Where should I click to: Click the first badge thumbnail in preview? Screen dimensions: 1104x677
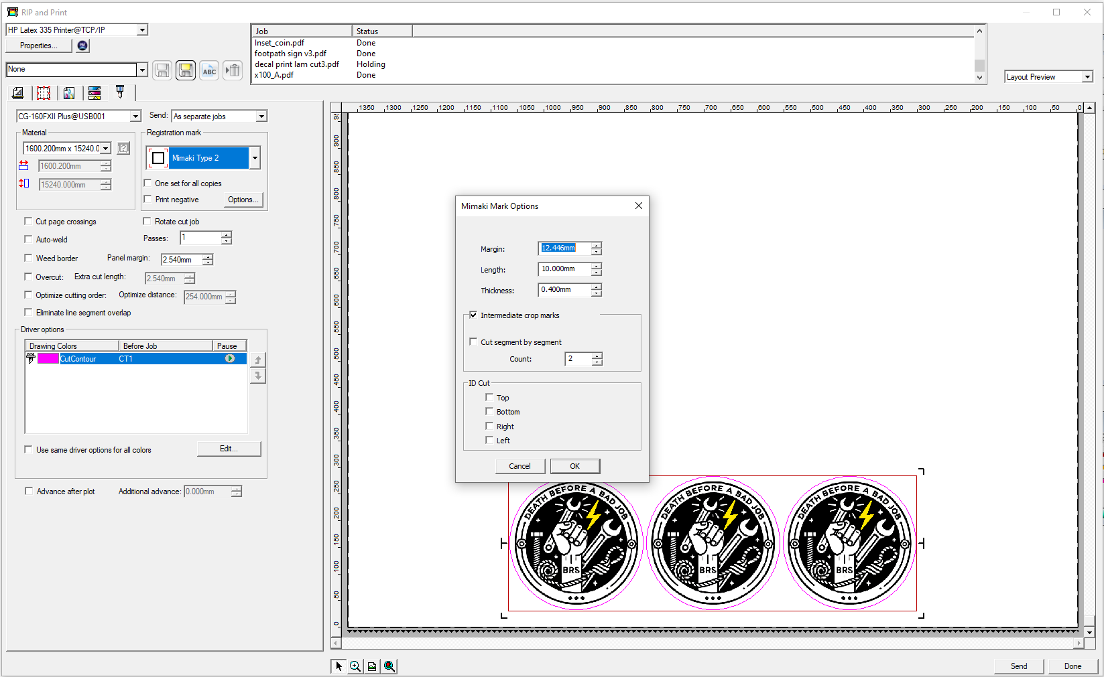[x=576, y=543]
